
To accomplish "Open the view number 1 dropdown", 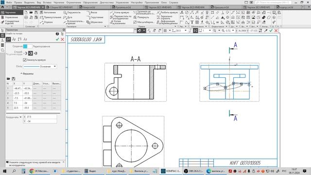I will [210, 31].
